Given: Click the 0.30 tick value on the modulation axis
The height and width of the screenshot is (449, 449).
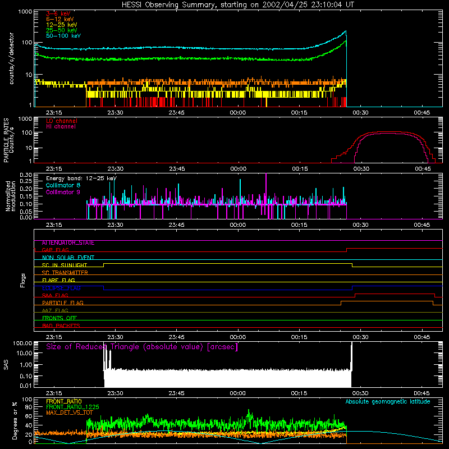Looking at the screenshot, I should (26, 175).
